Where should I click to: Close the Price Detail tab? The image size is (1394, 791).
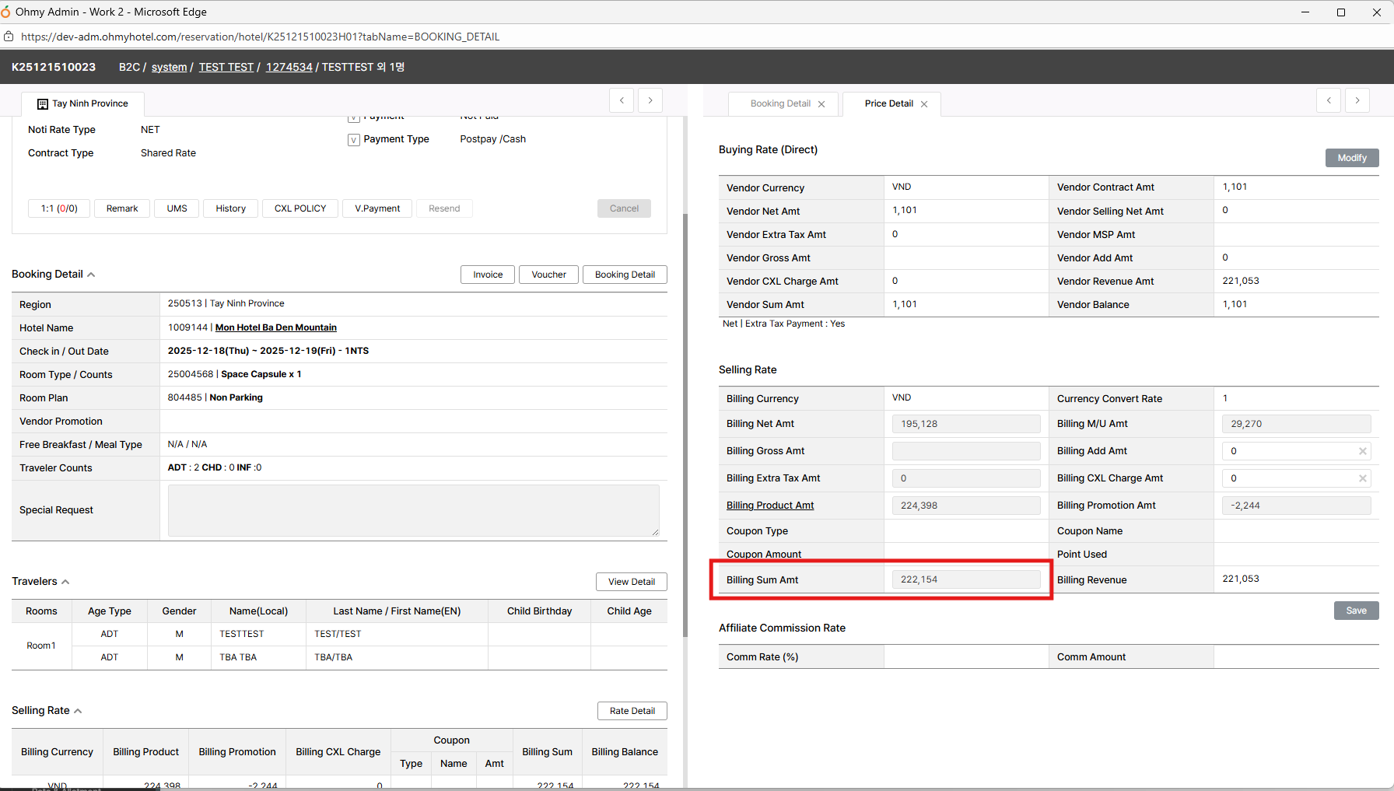coord(924,104)
